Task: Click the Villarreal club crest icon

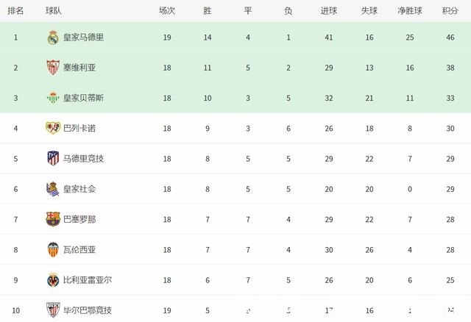Action: coord(53,279)
